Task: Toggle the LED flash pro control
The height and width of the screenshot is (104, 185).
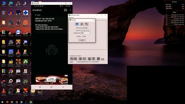Action: click(x=80, y=59)
